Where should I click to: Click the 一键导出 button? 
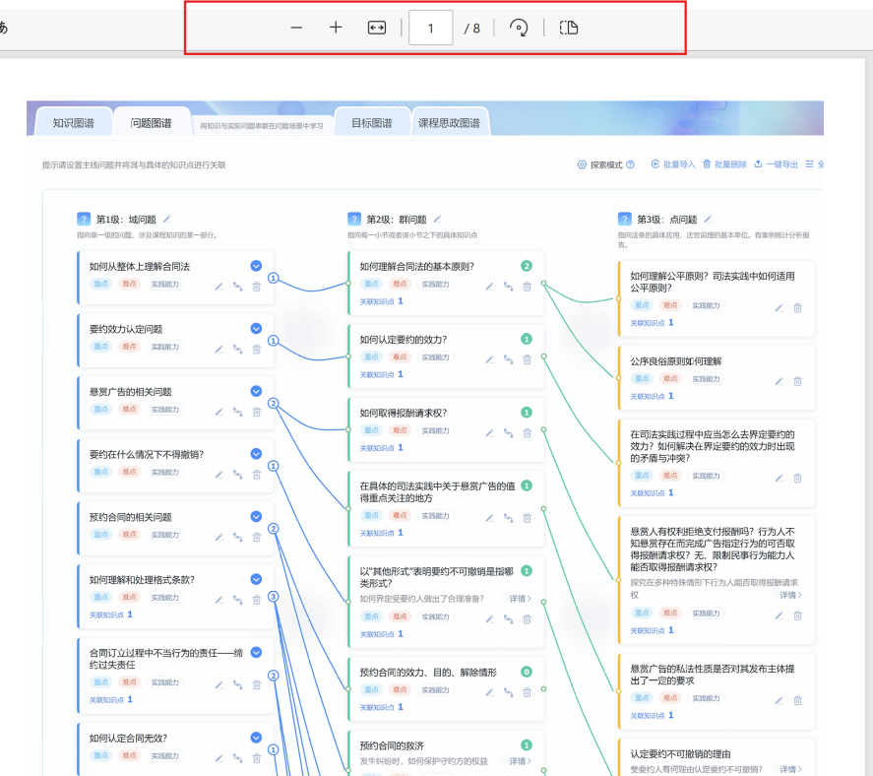(x=776, y=164)
